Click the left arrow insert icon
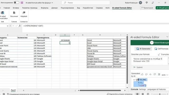Viewport: 169px width, 95px height. pos(151,74)
